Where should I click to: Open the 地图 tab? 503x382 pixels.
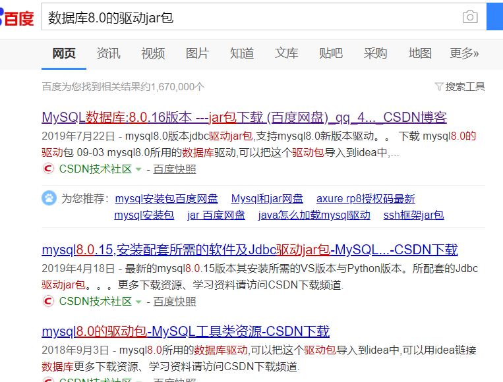419,53
